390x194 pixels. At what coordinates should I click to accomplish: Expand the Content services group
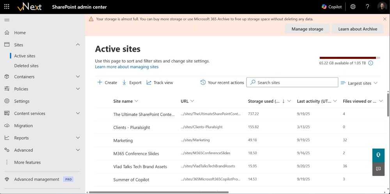point(78,113)
